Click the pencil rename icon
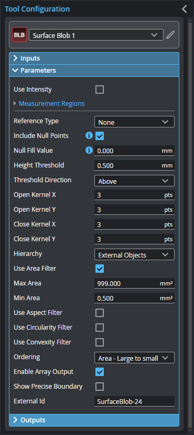 click(170, 35)
